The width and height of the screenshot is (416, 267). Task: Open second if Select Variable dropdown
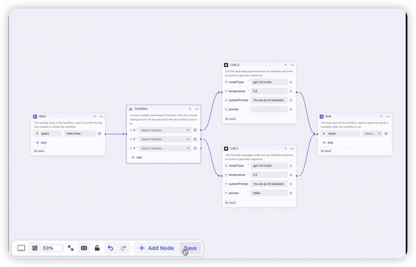[x=165, y=139]
